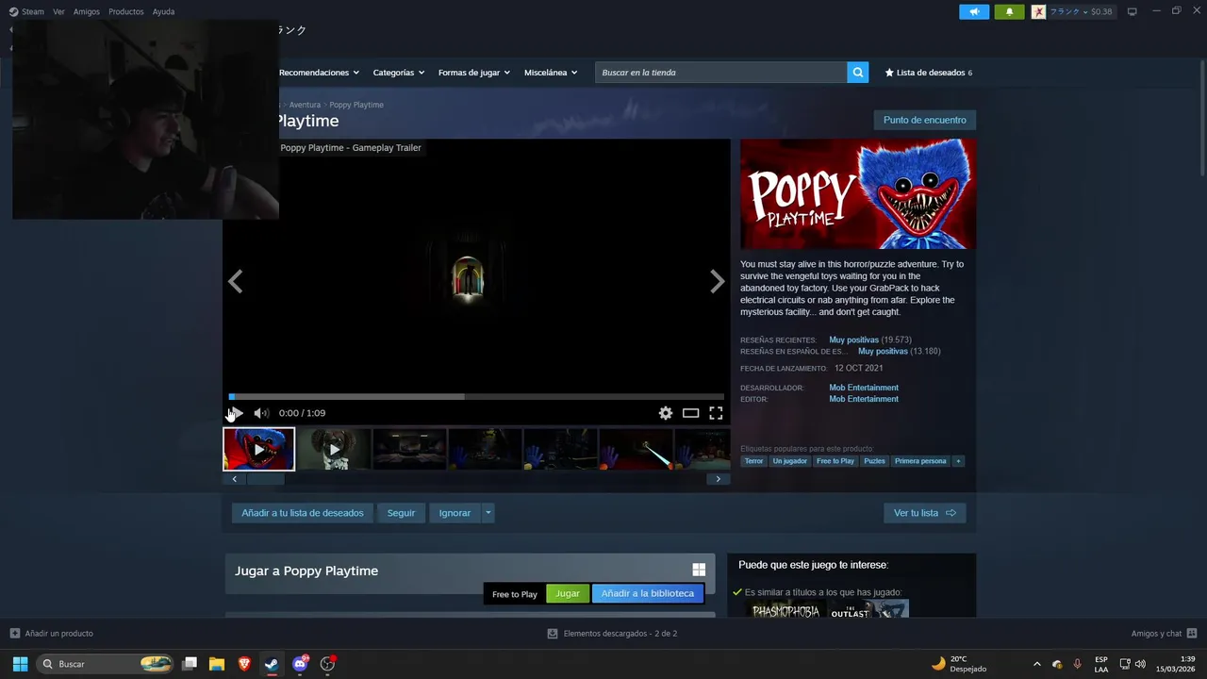The height and width of the screenshot is (679, 1207).
Task: Open downloads status Elementos descargados
Action: (x=612, y=633)
